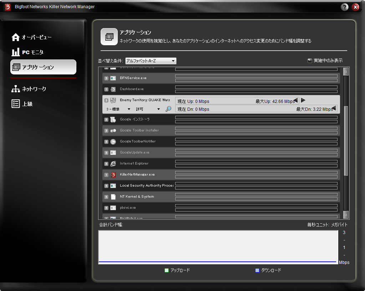Image resolution: width=365 pixels, height=291 pixels.
Task: Click 現在 Up: 0 Mbps value
Action: click(193, 102)
